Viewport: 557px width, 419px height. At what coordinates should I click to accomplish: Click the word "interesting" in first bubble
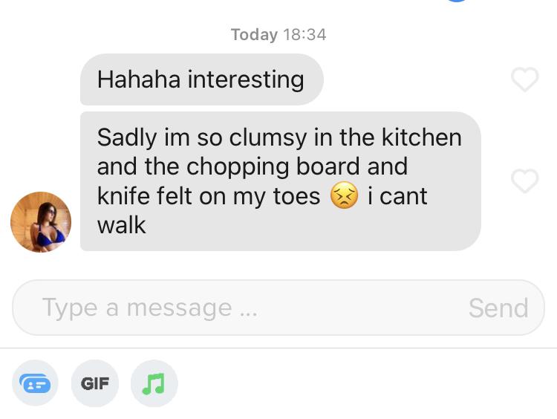(x=246, y=79)
